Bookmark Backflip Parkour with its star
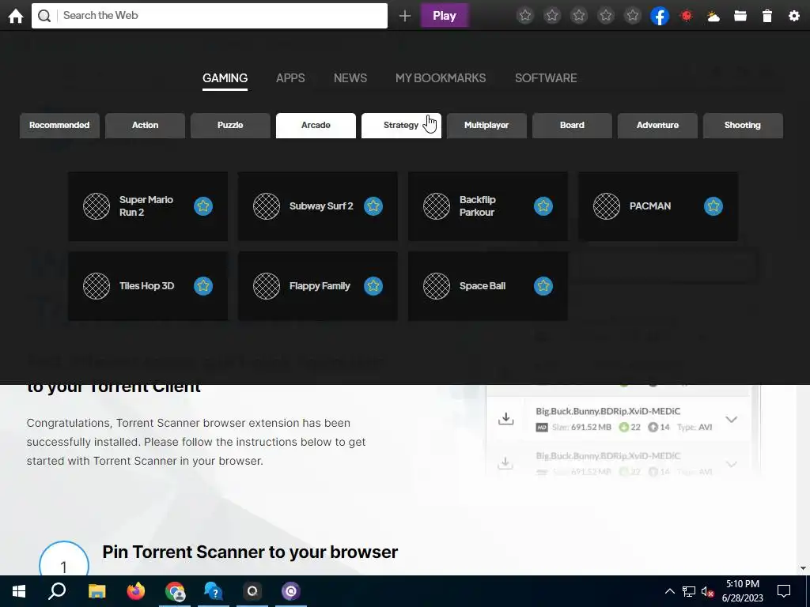Image resolution: width=810 pixels, height=607 pixels. (x=543, y=206)
